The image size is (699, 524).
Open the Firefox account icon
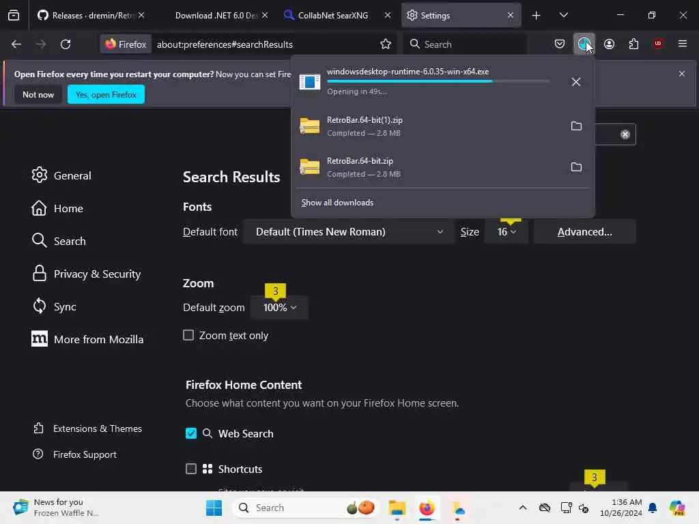pyautogui.click(x=609, y=44)
